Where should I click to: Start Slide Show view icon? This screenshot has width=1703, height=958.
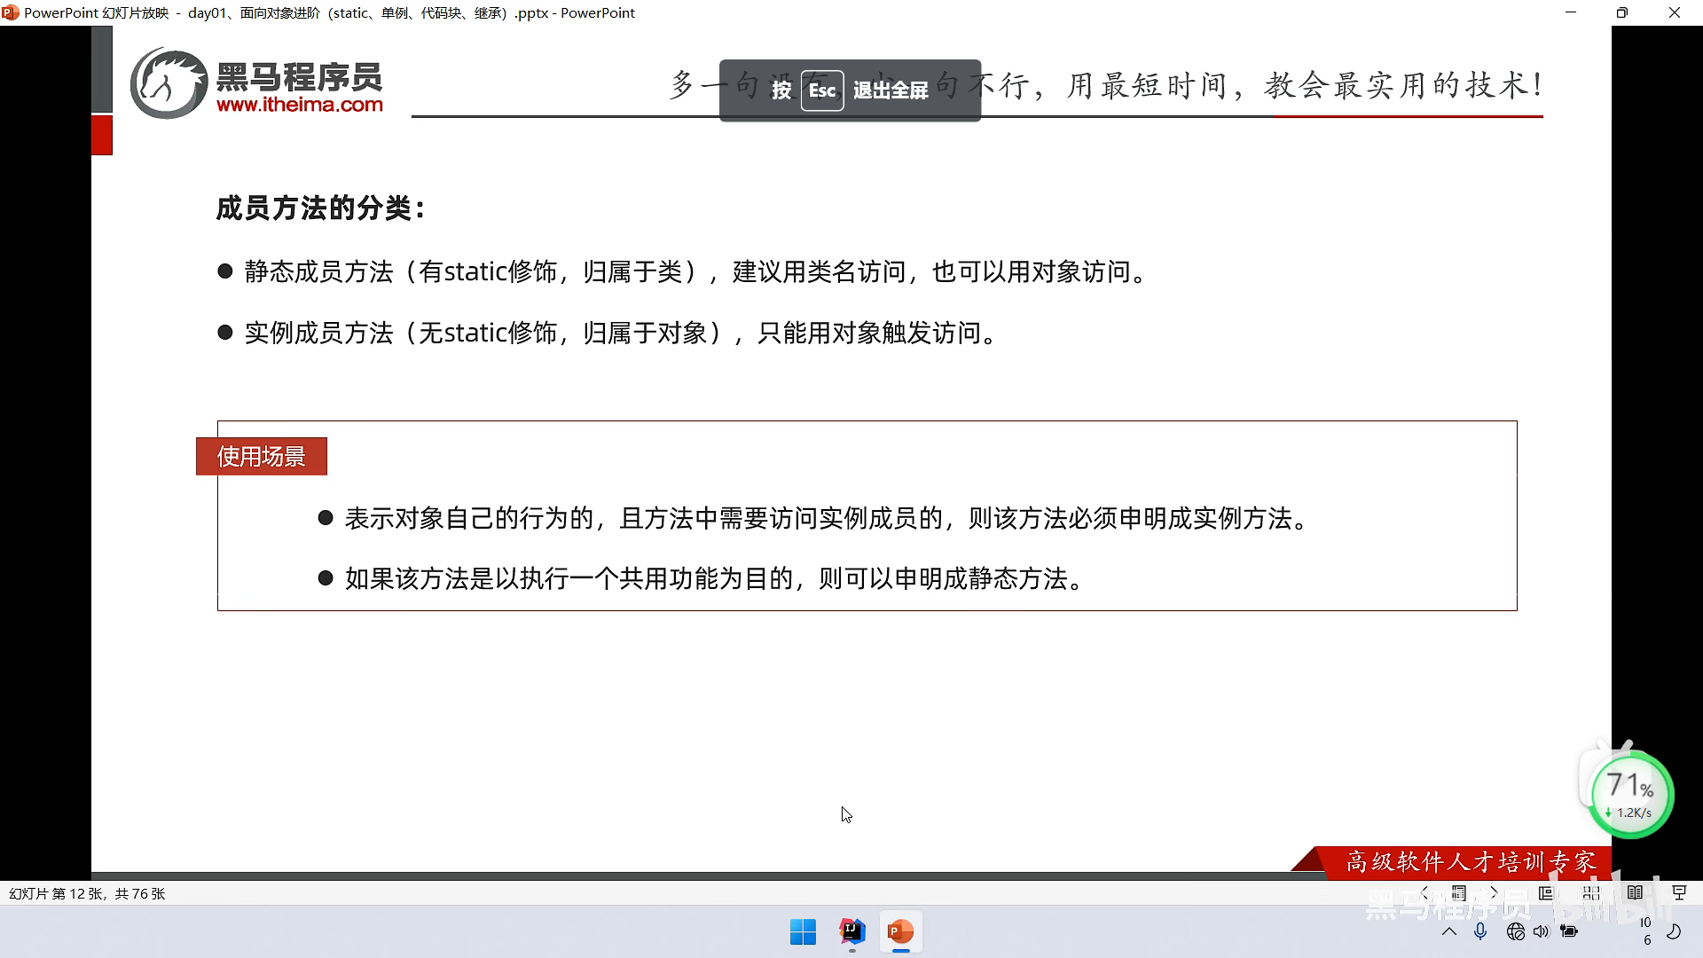click(x=1679, y=893)
